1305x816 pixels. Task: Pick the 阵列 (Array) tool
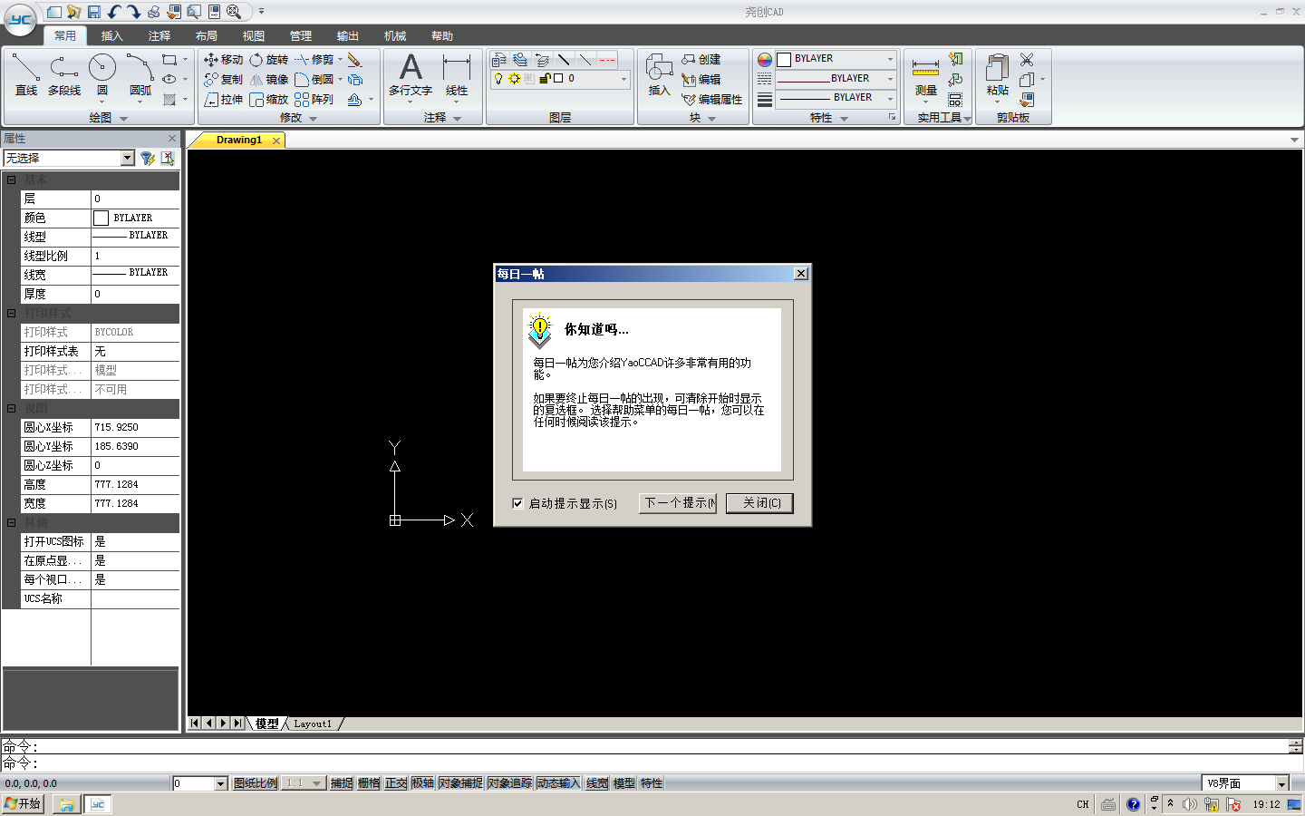[x=314, y=100]
